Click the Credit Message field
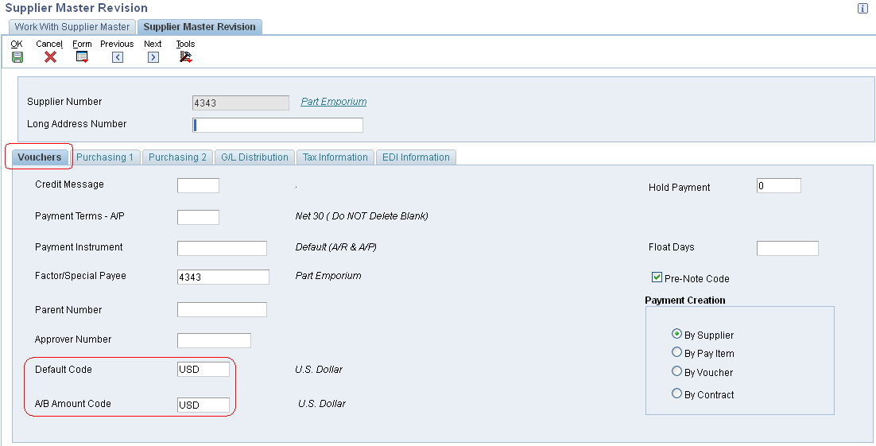876x446 pixels. click(198, 185)
